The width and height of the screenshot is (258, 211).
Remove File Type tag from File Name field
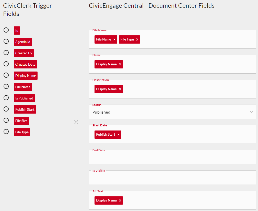coord(137,39)
